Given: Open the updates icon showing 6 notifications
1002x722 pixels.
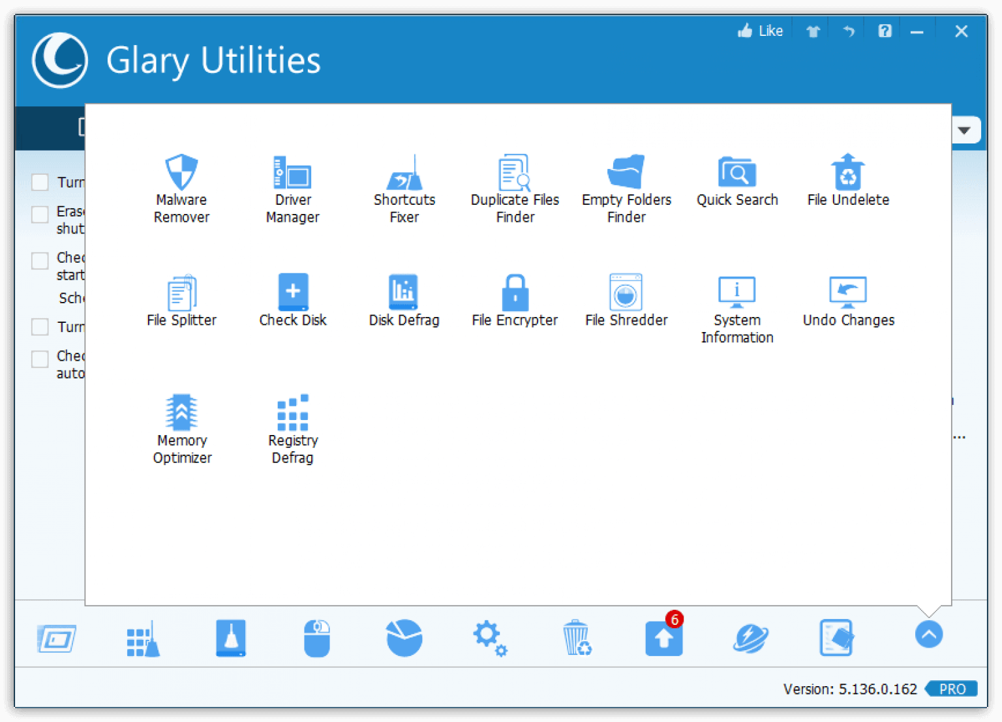Looking at the screenshot, I should pyautogui.click(x=663, y=639).
